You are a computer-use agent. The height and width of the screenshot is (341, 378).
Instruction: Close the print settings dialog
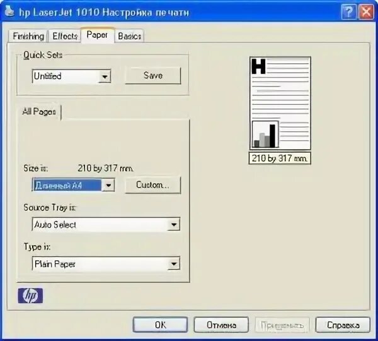point(366,11)
